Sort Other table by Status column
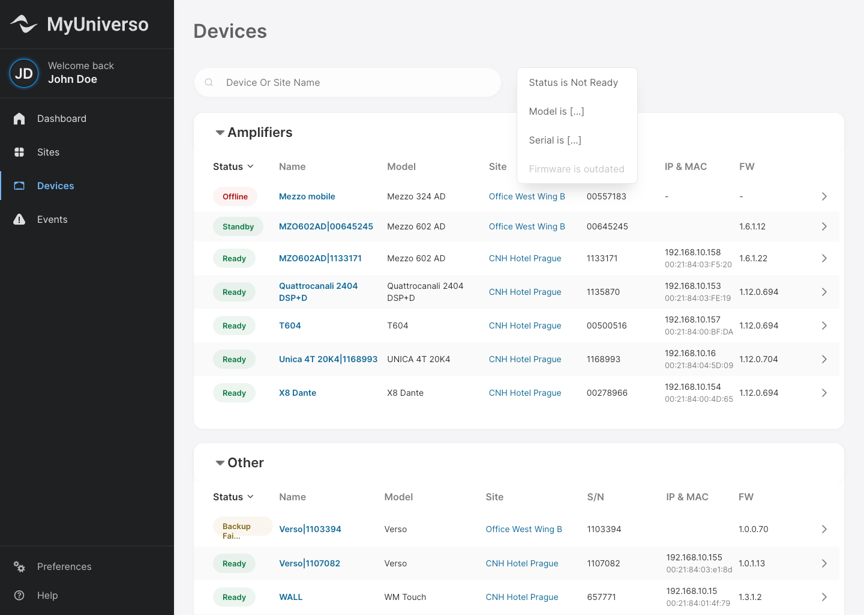864x615 pixels. pyautogui.click(x=233, y=497)
